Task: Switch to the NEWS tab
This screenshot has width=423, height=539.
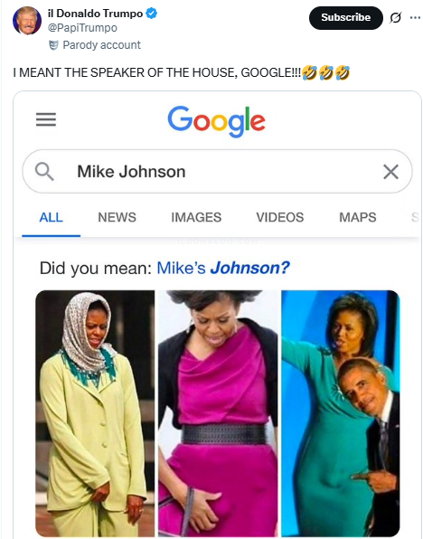Action: 117,217
